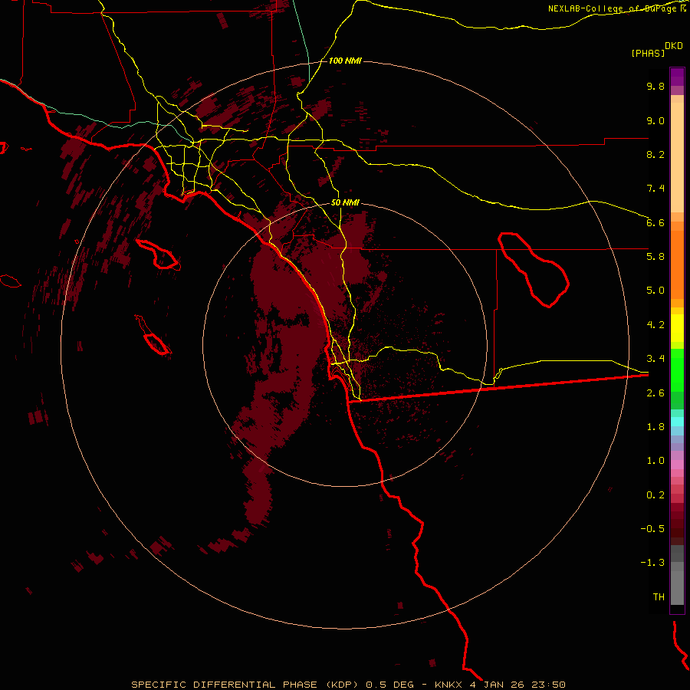This screenshot has height=690, width=690.
Task: Click the TH legend label
Action: point(659,597)
